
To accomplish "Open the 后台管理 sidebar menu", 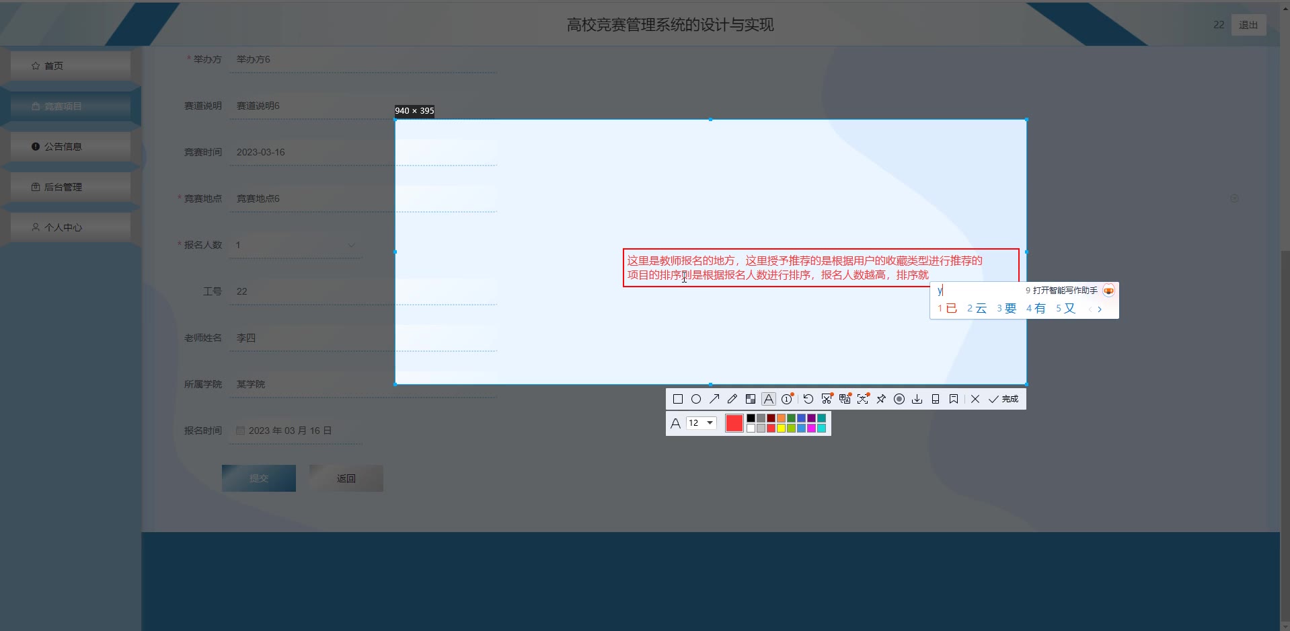I will (x=71, y=187).
